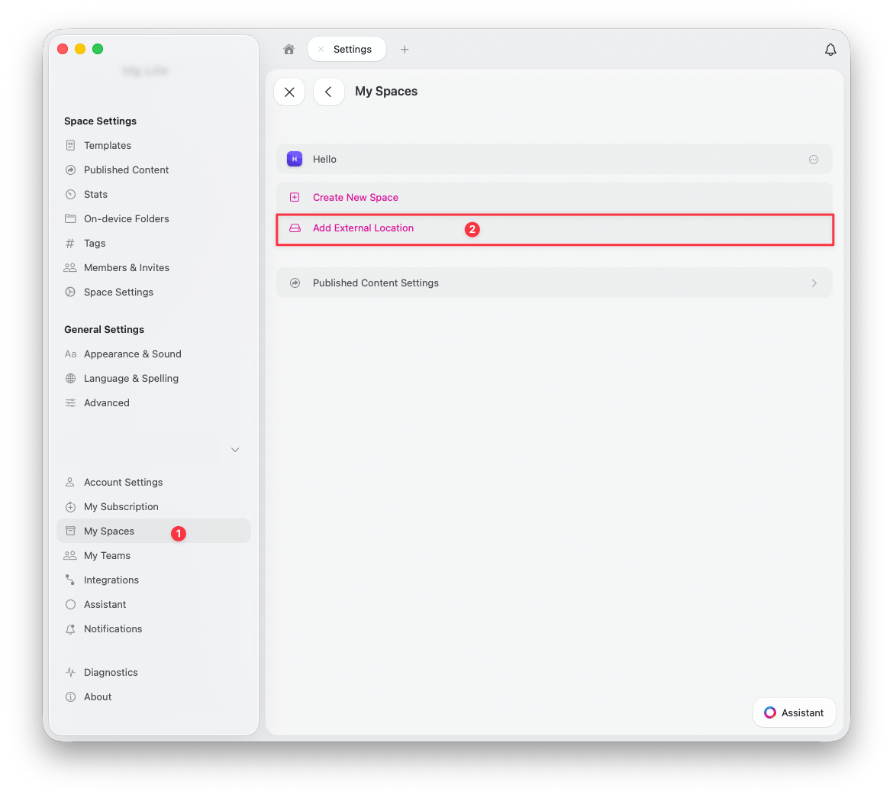893x798 pixels.
Task: Open the notifications bell icon
Action: coord(830,50)
